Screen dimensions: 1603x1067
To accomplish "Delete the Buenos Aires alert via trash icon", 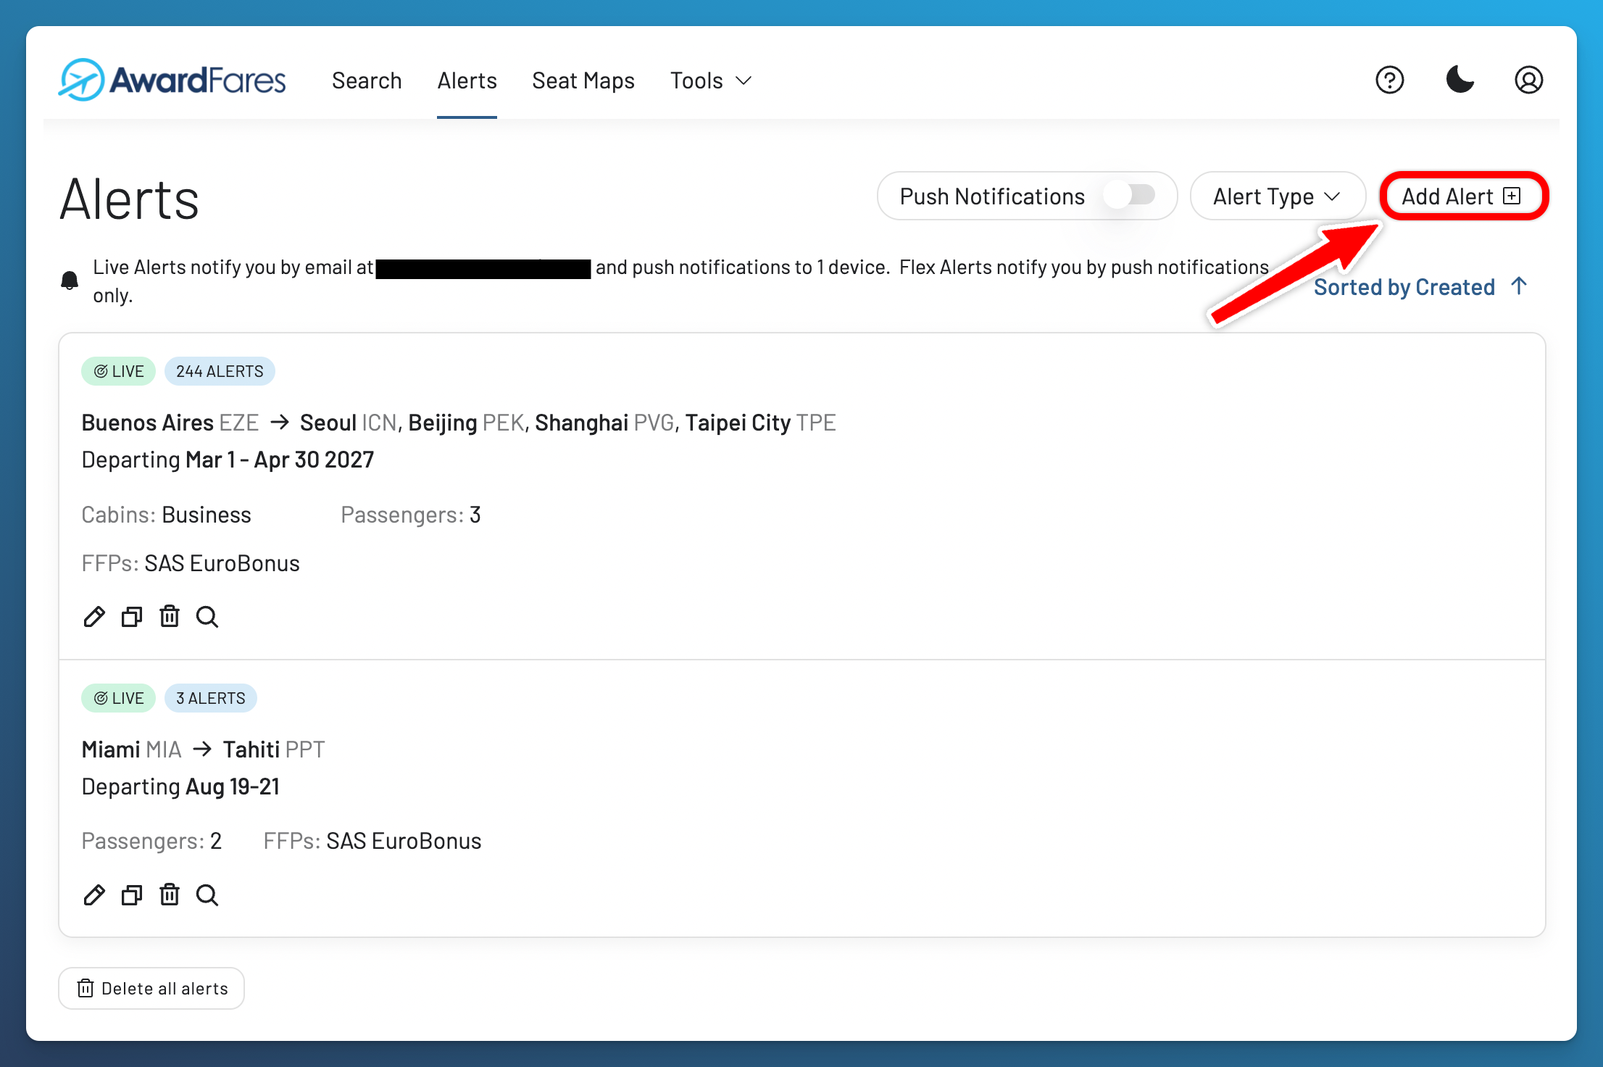I will (x=170, y=616).
